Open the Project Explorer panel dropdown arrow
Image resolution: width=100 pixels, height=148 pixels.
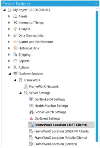[96, 4]
